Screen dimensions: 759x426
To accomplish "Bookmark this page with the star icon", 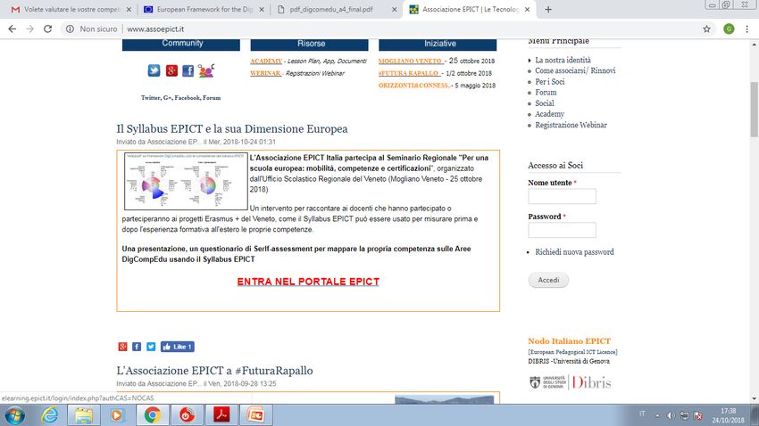I will pyautogui.click(x=706, y=29).
